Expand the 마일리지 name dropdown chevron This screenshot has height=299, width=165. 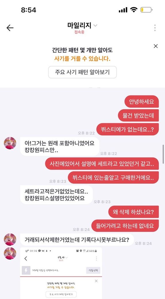(95, 26)
